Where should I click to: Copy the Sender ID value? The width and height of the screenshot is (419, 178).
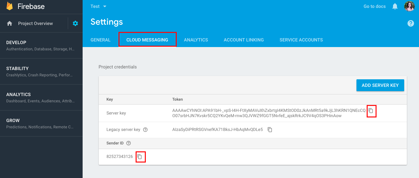(x=140, y=157)
